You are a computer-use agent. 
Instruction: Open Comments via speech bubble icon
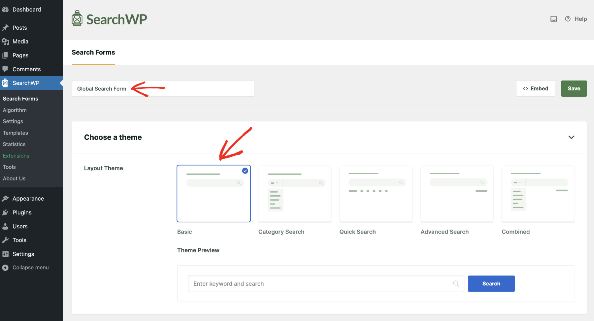click(6, 69)
